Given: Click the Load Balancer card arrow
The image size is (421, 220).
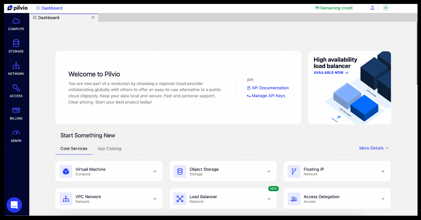Looking at the screenshot, I should point(268,199).
